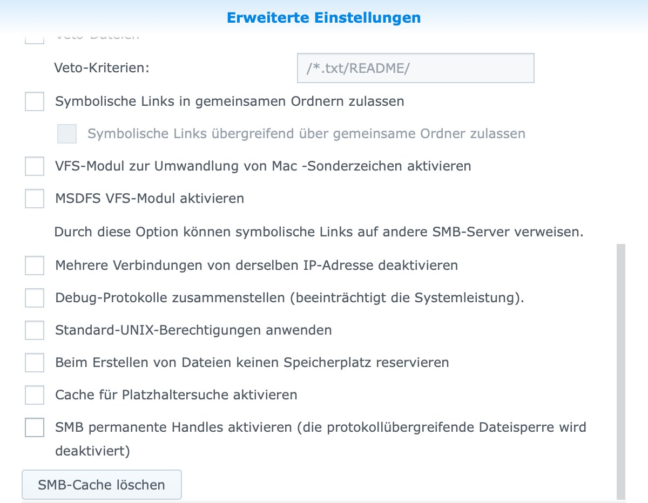Check the Mac-Sonderzeichen VFS-Modul checkbox
Image resolution: width=648 pixels, height=503 pixels.
pyautogui.click(x=35, y=166)
